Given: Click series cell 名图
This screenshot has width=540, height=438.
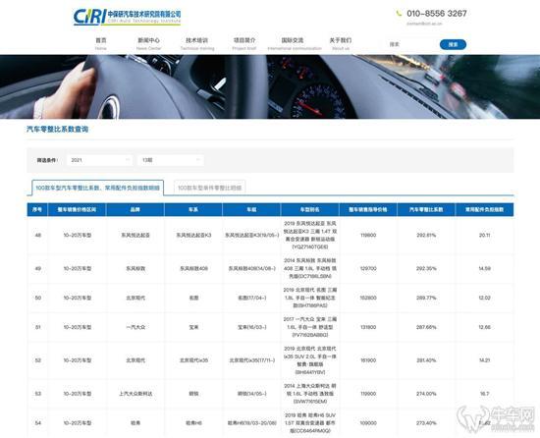Looking at the screenshot, I should pos(193,298).
